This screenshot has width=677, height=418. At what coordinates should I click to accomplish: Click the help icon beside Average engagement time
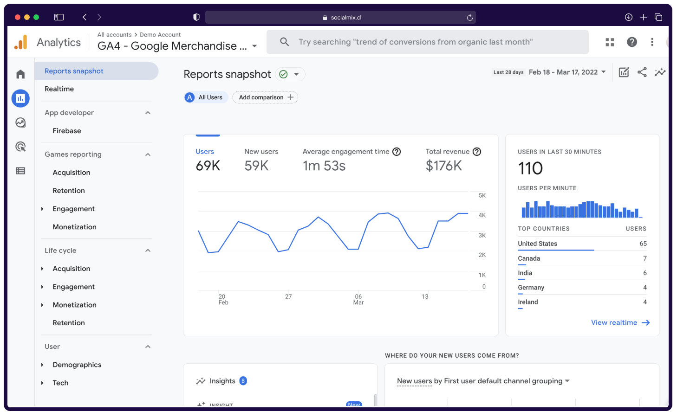pyautogui.click(x=397, y=152)
